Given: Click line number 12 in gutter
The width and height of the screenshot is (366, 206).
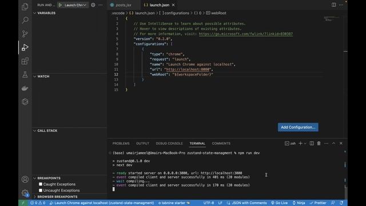Looking at the screenshot, I should point(116,74).
